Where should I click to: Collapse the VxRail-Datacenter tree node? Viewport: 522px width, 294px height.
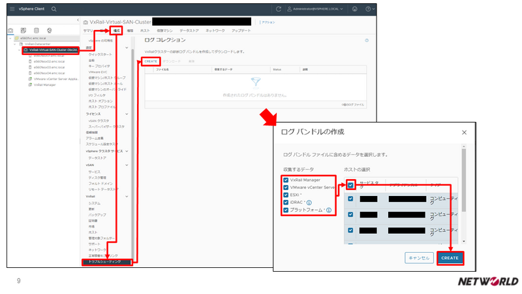coord(14,44)
